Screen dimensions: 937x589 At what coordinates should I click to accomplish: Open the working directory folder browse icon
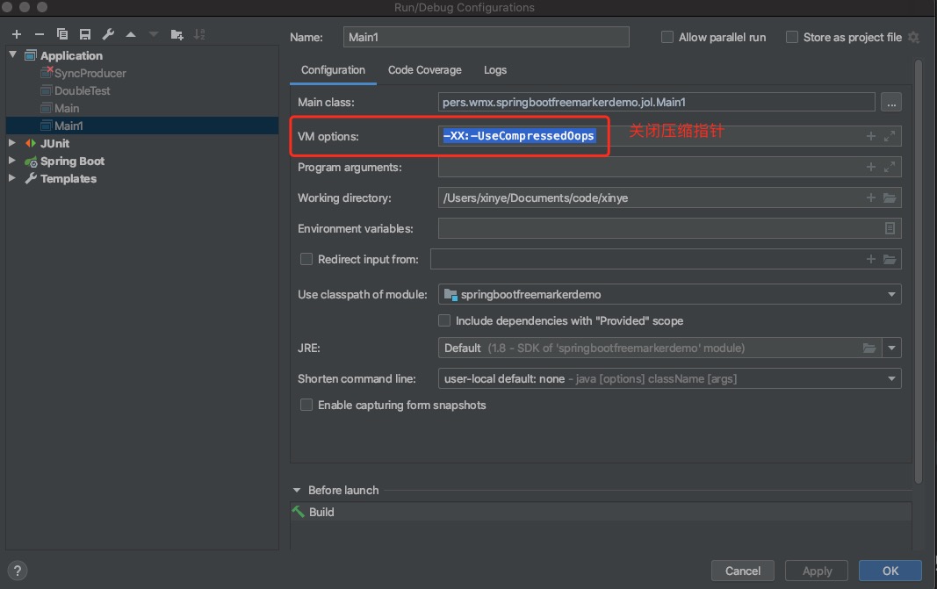pos(890,198)
